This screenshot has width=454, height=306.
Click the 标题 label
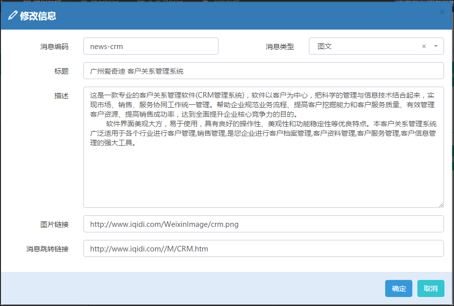coord(61,71)
